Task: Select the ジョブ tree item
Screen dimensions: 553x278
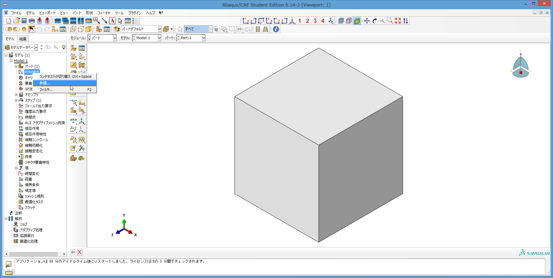Action: point(23,225)
